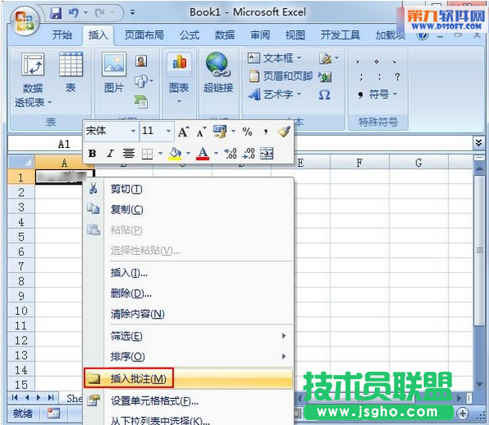This screenshot has height=425, width=489.
Task: Insert an embedded object
Action: pyautogui.click(x=325, y=77)
